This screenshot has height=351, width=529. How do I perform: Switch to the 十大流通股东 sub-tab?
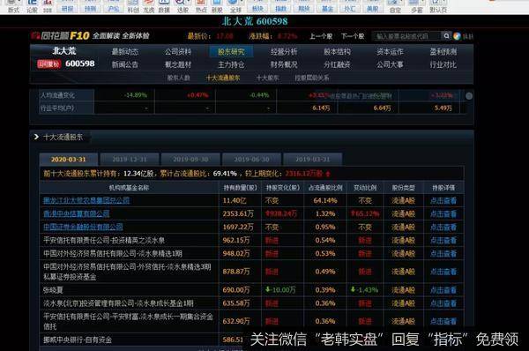point(223,78)
